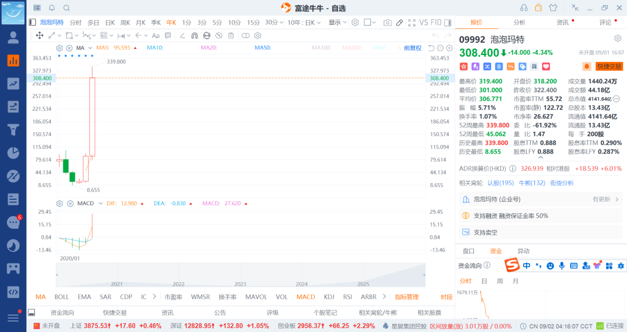Screen dimensions: 627x332
Task: Expand the MA indicator dropdown arrow
Action: pos(90,48)
